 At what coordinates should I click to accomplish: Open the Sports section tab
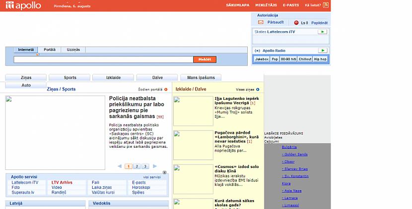click(x=70, y=78)
